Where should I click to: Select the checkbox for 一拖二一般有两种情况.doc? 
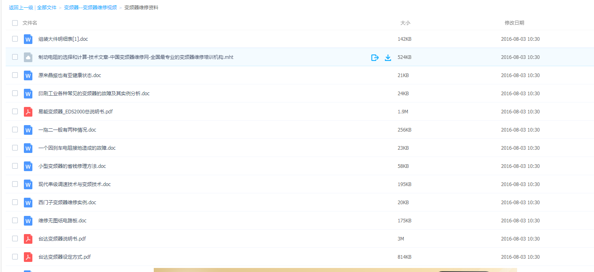coord(15,130)
